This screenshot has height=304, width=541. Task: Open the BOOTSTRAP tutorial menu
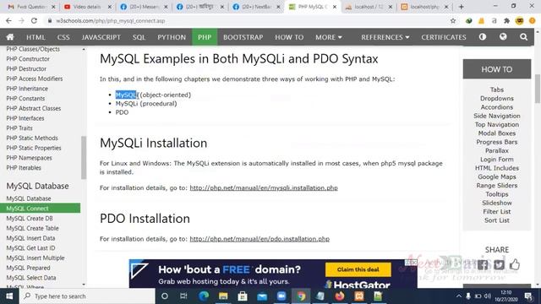243,37
